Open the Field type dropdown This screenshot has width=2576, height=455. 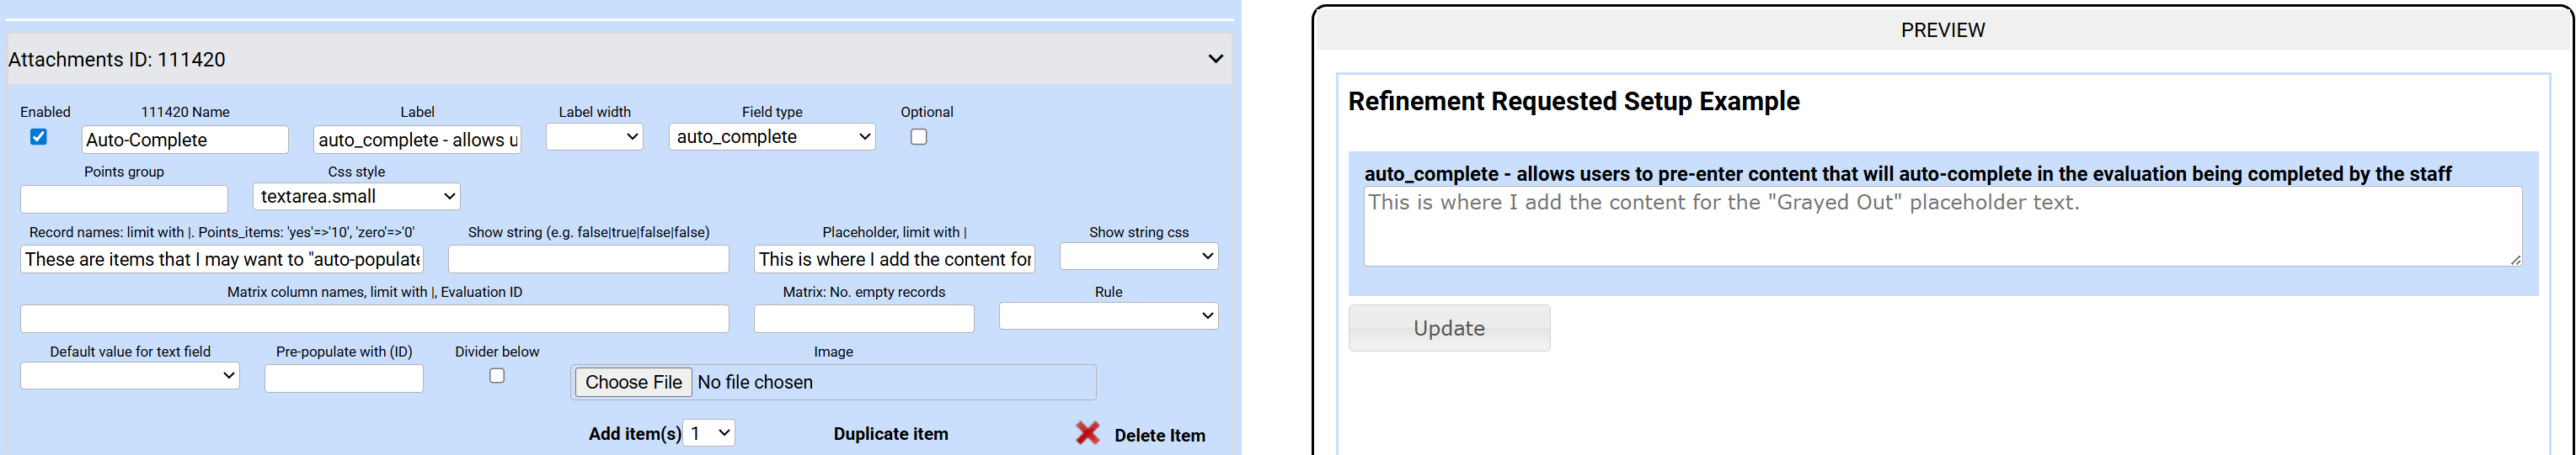coord(771,137)
